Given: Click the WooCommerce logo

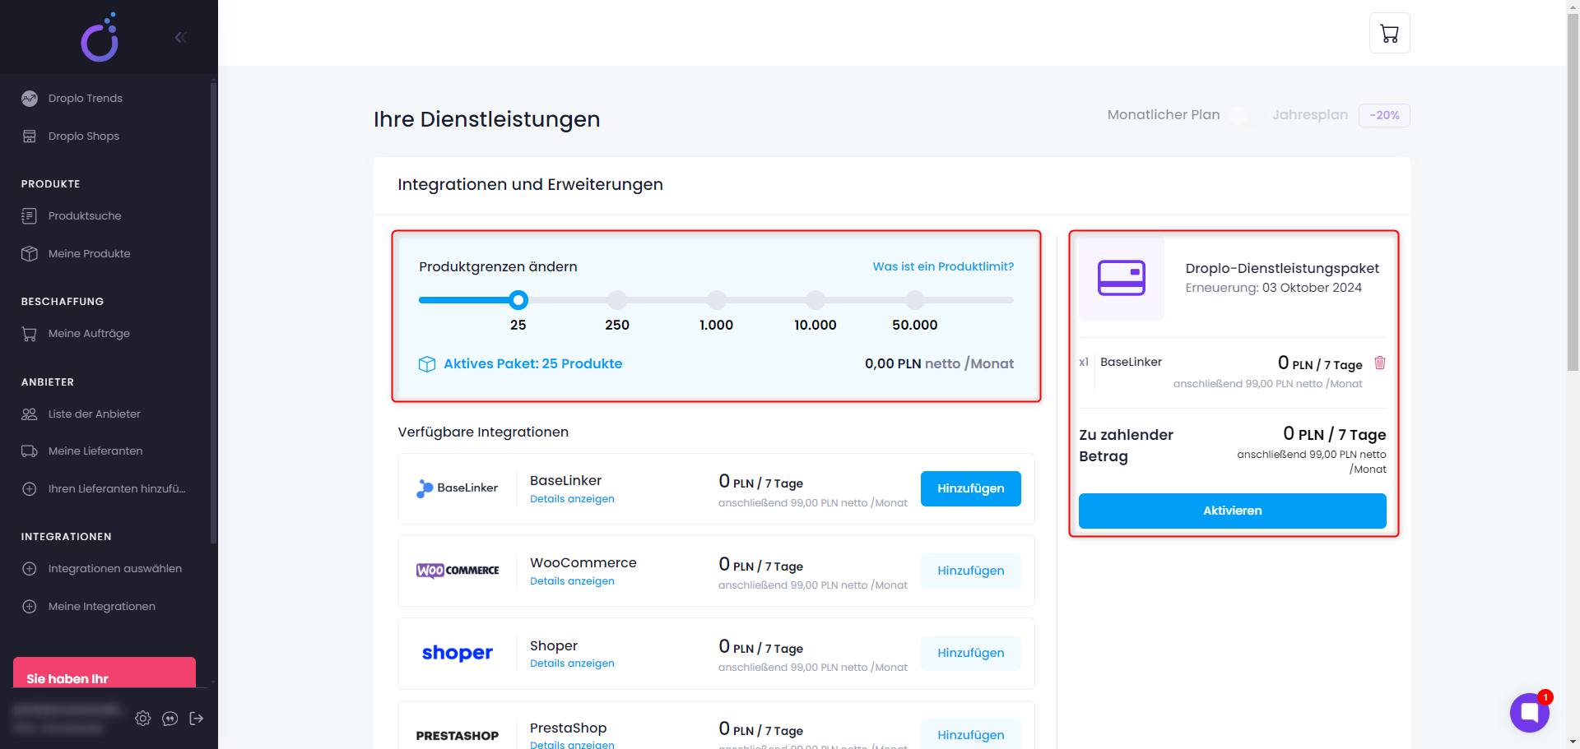Looking at the screenshot, I should click(458, 571).
